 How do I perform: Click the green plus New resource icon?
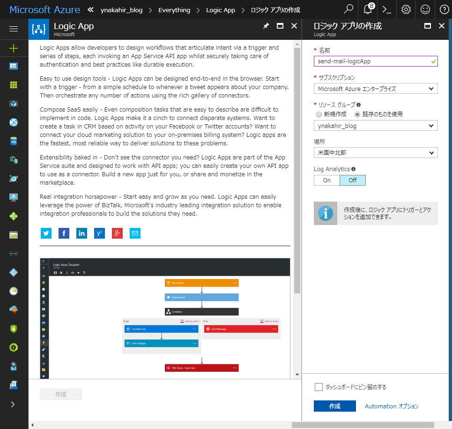pos(14,48)
